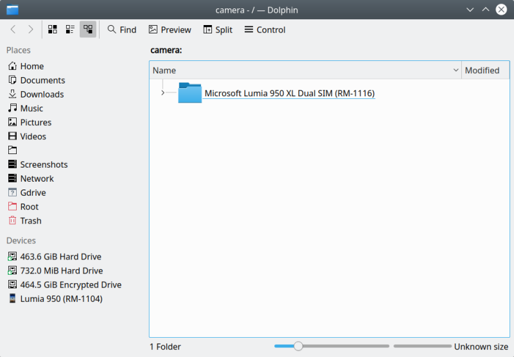Open the Documents place
Image resolution: width=514 pixels, height=357 pixels.
37,80
